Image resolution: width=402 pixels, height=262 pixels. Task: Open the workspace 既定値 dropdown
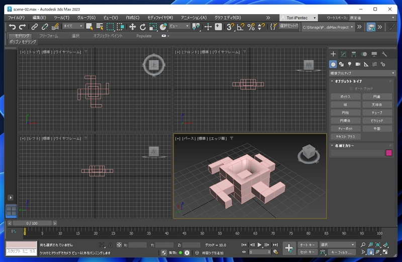pos(372,18)
